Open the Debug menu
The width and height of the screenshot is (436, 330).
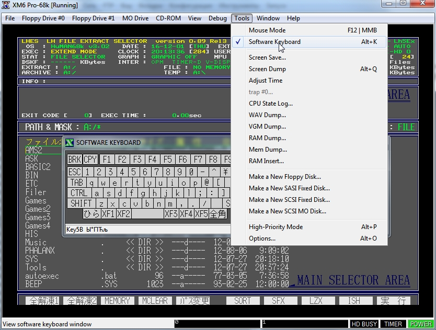click(x=217, y=18)
